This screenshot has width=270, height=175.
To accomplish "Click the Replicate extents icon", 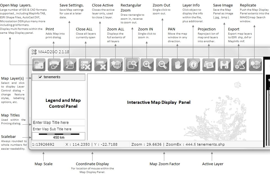I will (255, 65).
